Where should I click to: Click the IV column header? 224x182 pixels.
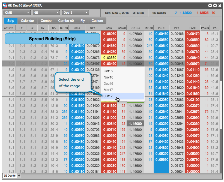32,28
